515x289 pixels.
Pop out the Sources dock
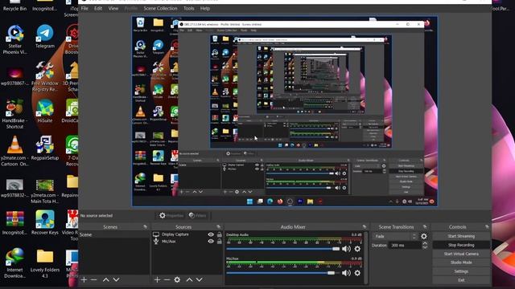pos(218,226)
